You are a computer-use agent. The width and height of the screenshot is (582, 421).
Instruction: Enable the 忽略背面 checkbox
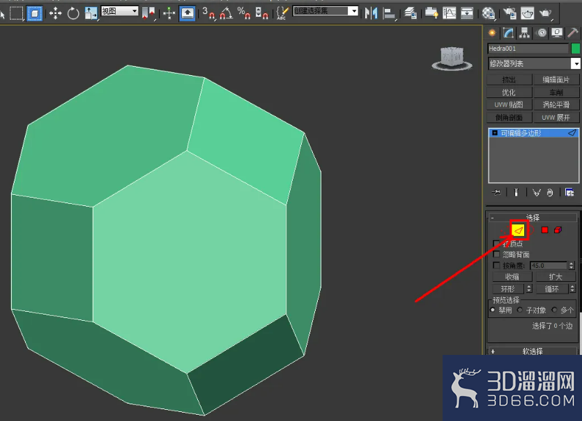(x=496, y=254)
